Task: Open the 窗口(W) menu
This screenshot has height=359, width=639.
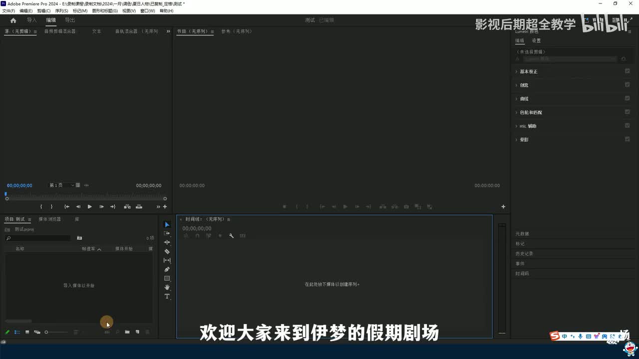Action: [148, 10]
